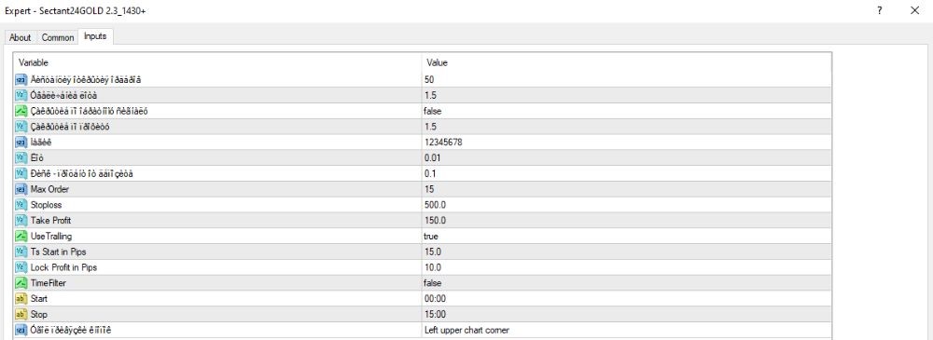Image resolution: width=933 pixels, height=340 pixels.
Task: Open the Left upper chart corner dropdown
Action: click(x=627, y=330)
